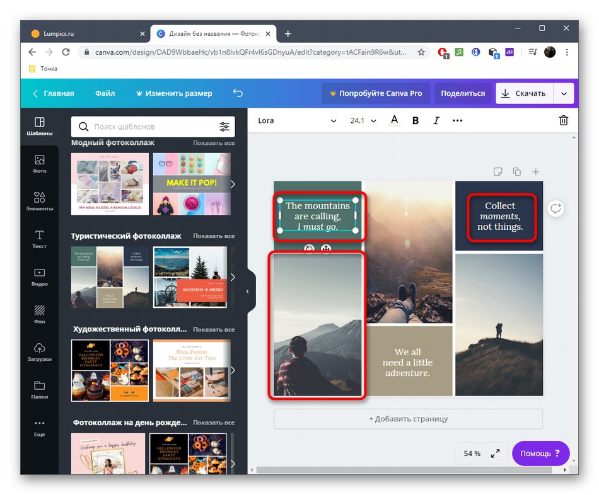This screenshot has height=495, width=599.
Task: Open the media control extension icon
Action: coord(533,52)
